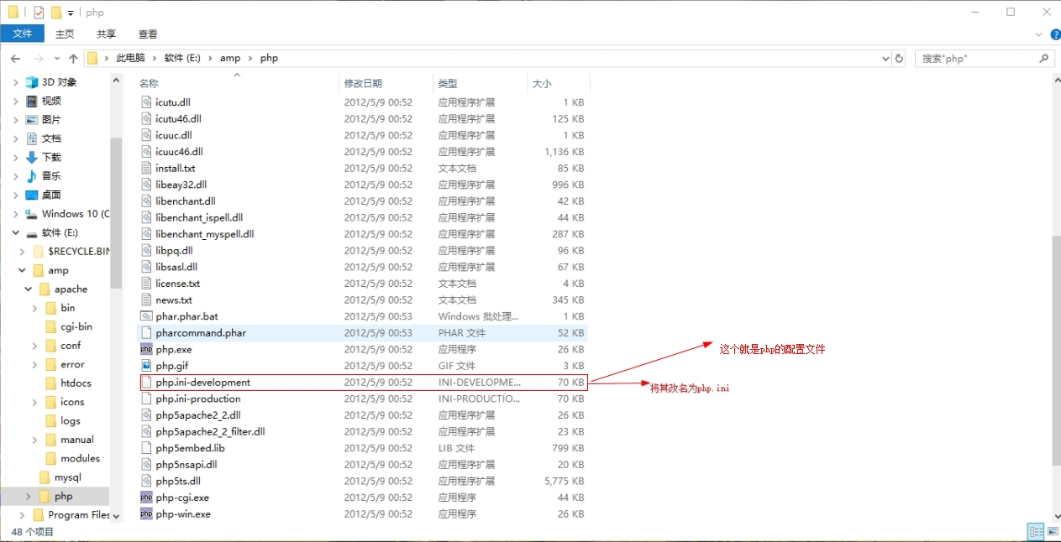Click the navigation pane vertical scrollbar
This screenshot has width=1061, height=542.
pos(116,213)
